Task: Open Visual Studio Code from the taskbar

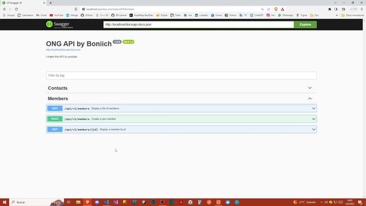Action: click(x=106, y=202)
